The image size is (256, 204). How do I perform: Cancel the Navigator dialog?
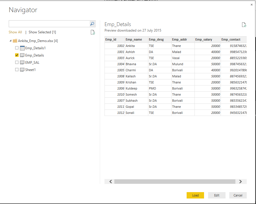point(238,195)
